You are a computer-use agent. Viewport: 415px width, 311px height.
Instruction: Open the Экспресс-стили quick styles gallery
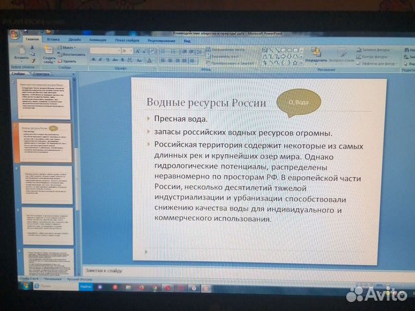click(341, 56)
